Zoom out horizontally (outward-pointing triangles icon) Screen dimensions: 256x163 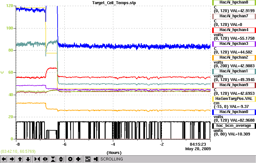tap(45, 159)
